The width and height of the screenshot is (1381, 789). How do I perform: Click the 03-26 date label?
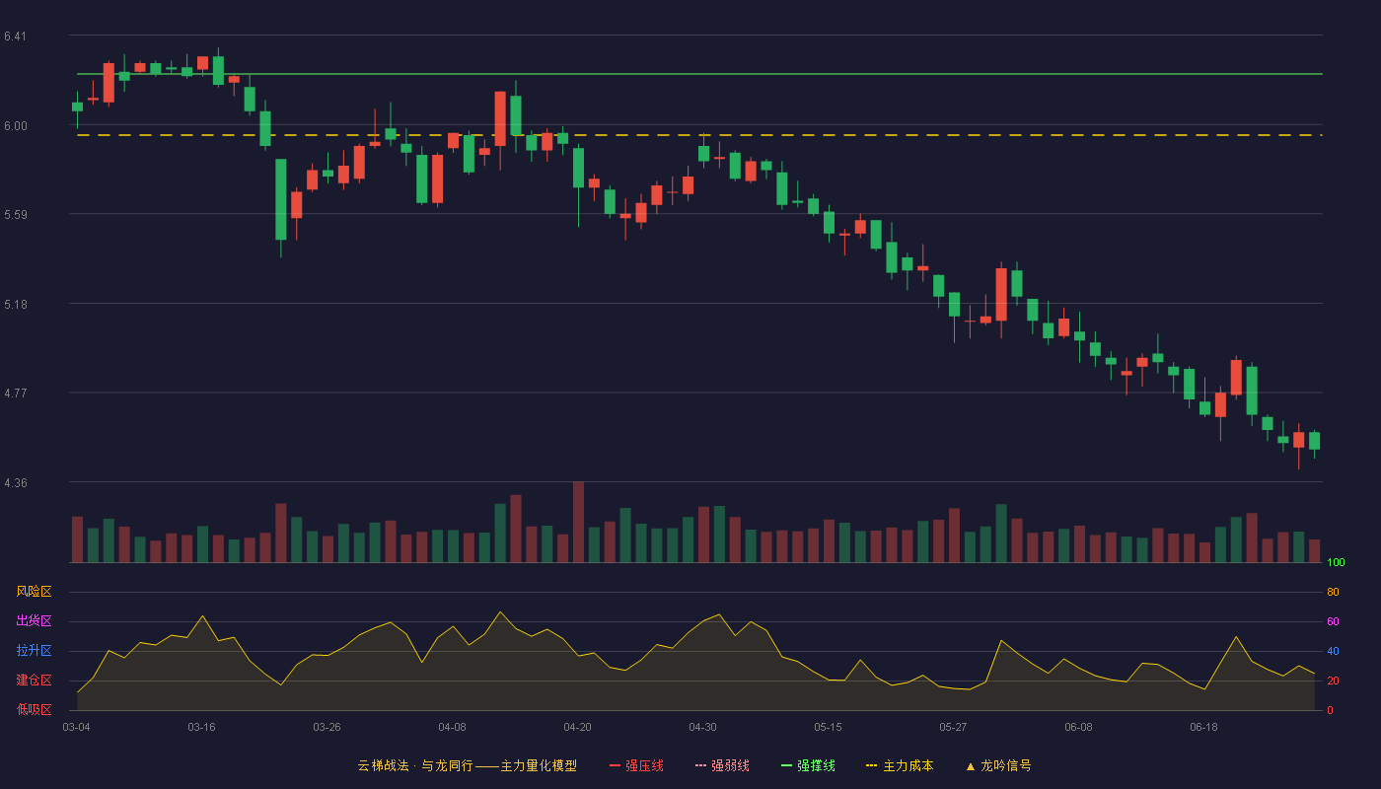click(327, 727)
